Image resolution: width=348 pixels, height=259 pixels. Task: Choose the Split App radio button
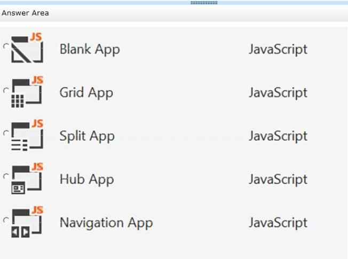6,133
